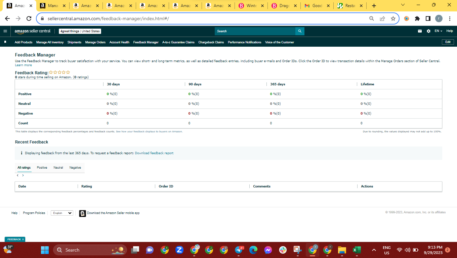The height and width of the screenshot is (258, 457).
Task: Open the buyer messages mail icon
Action: [420, 31]
